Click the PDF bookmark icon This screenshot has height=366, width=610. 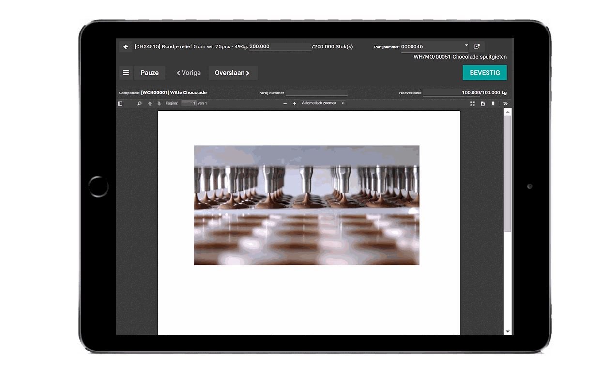[x=493, y=103]
